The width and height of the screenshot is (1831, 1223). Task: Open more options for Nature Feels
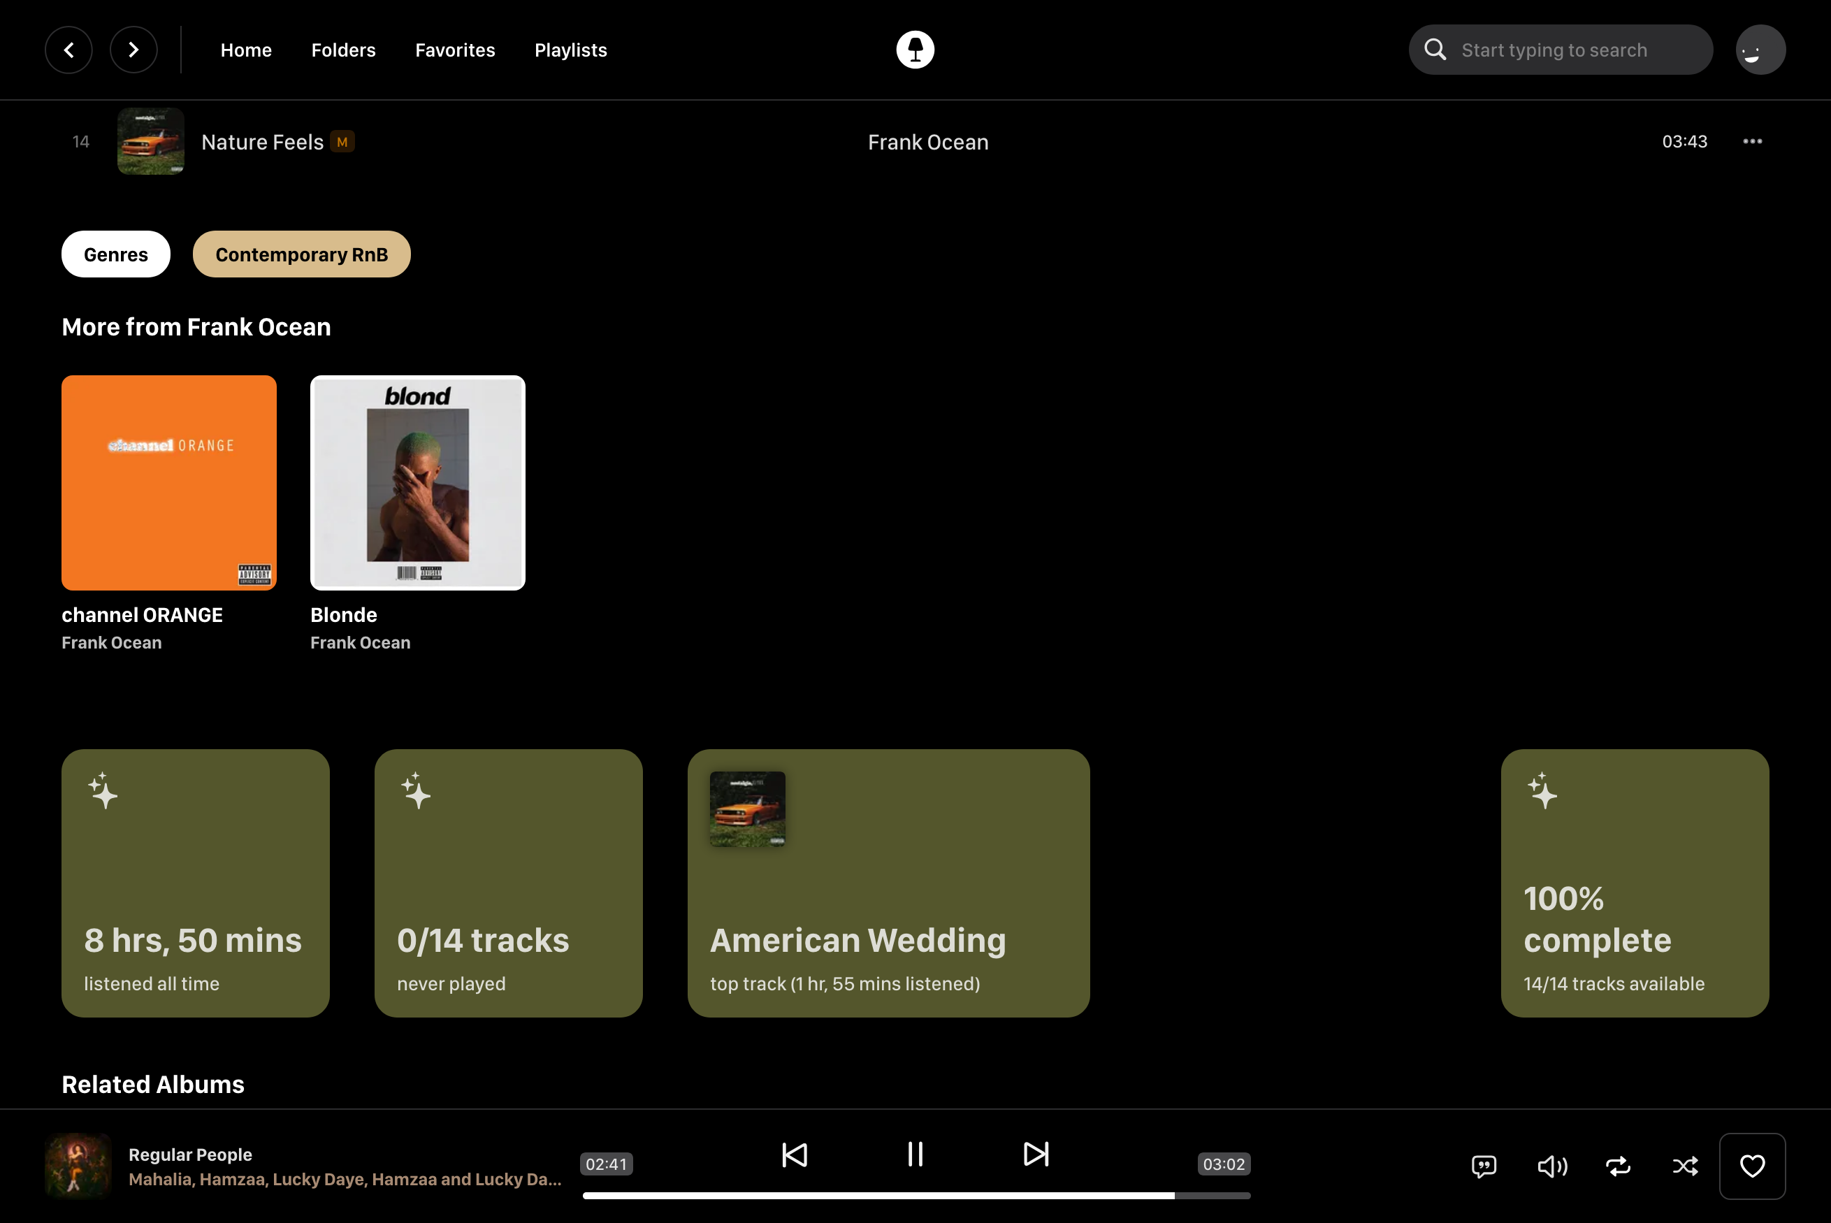1752,141
